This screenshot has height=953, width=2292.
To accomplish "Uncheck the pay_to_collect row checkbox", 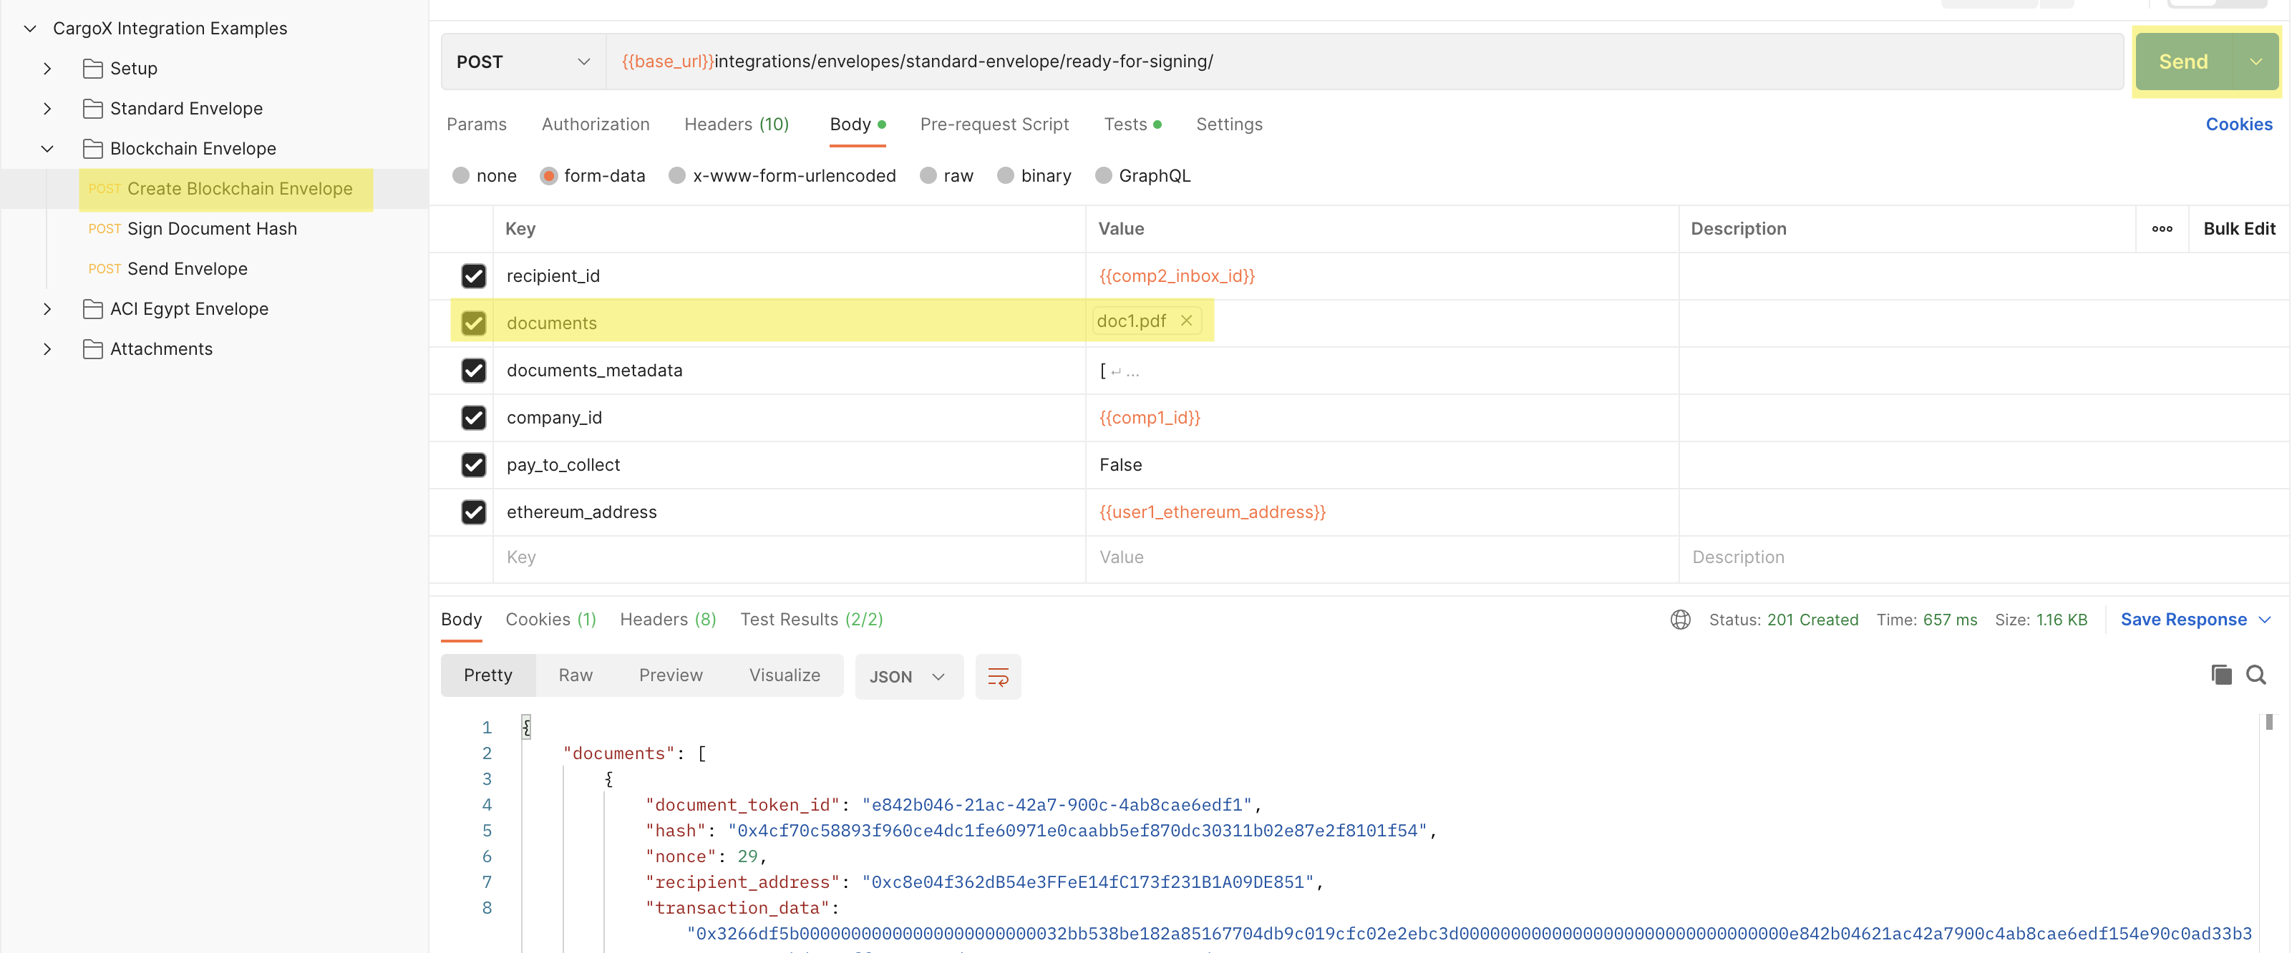I will 473,465.
